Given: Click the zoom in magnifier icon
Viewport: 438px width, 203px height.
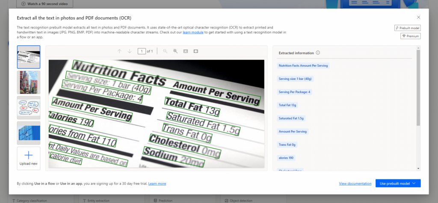Looking at the screenshot, I should (x=175, y=51).
